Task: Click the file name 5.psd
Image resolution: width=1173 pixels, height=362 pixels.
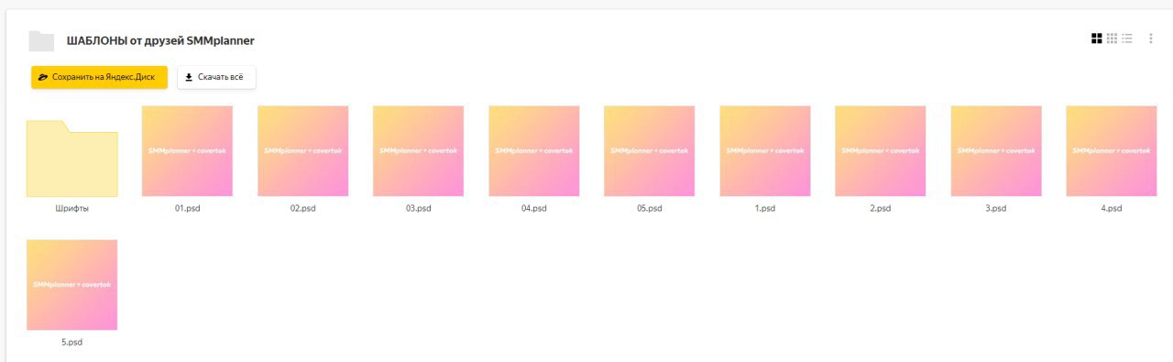Action: coord(71,343)
